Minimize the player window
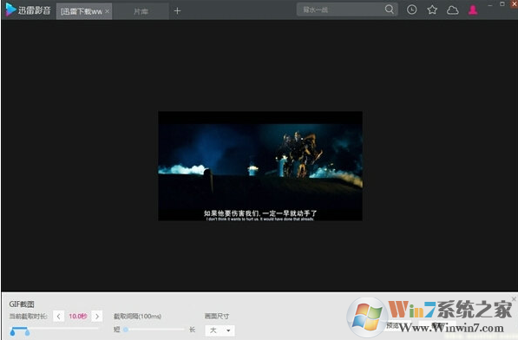The image size is (518, 340). coord(490,5)
